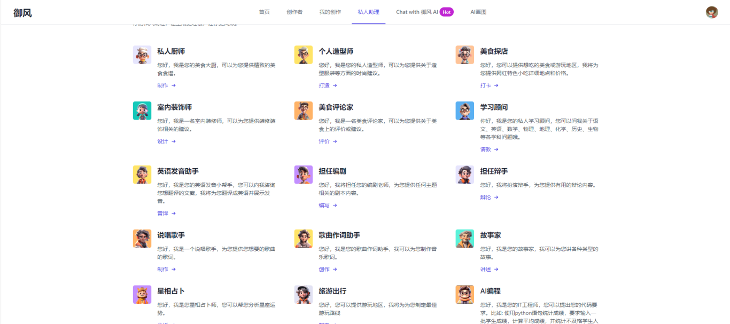
Task: Select the 个人造型师 stylist avatar icon
Action: [304, 55]
